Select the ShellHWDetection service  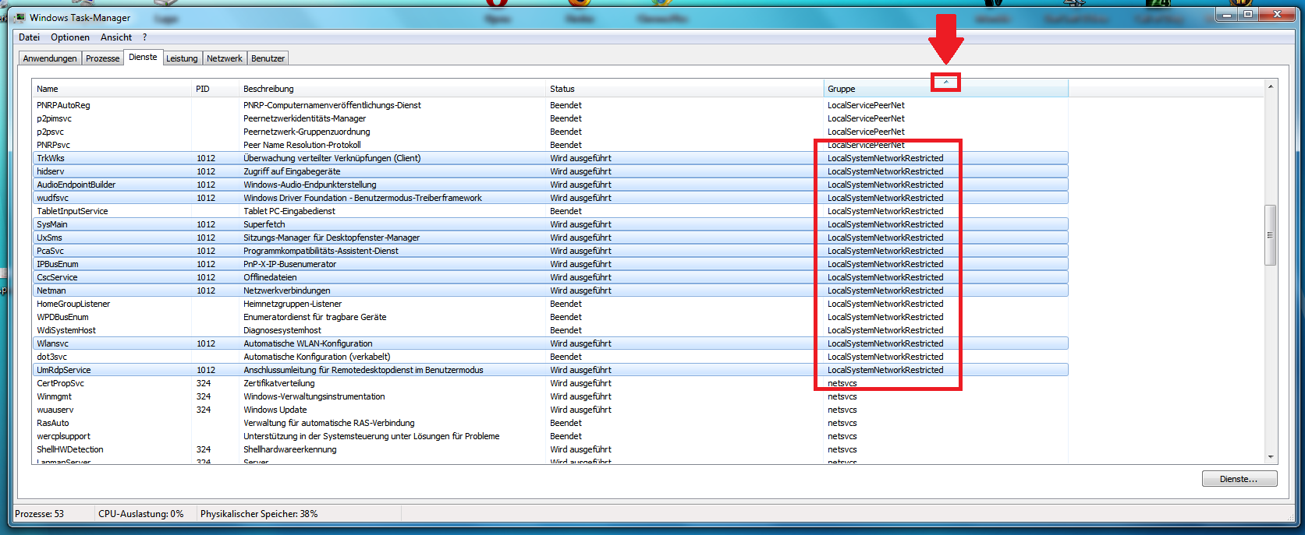pyautogui.click(x=70, y=449)
